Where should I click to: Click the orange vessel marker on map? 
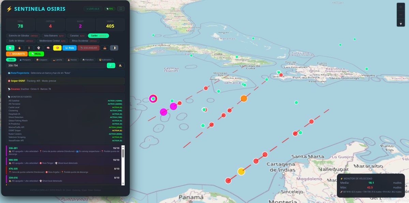click(x=244, y=98)
